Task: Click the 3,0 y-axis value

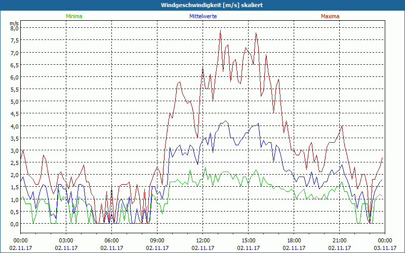Action: coord(14,151)
